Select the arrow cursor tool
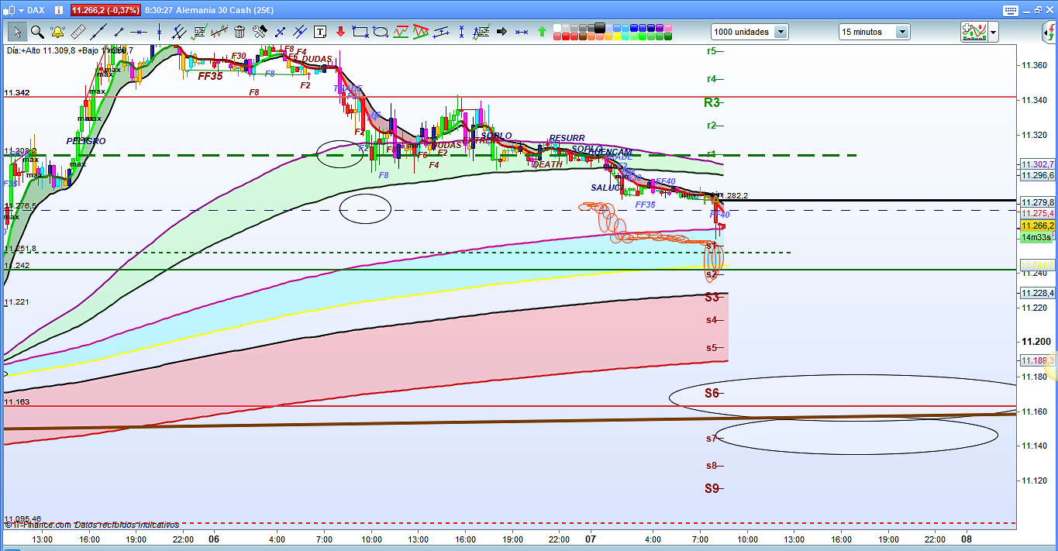 [x=17, y=32]
